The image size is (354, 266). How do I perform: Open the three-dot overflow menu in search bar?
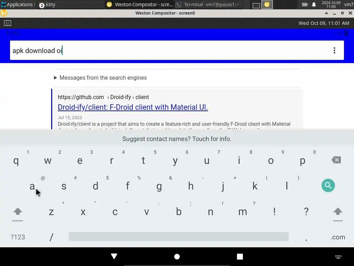click(x=334, y=51)
